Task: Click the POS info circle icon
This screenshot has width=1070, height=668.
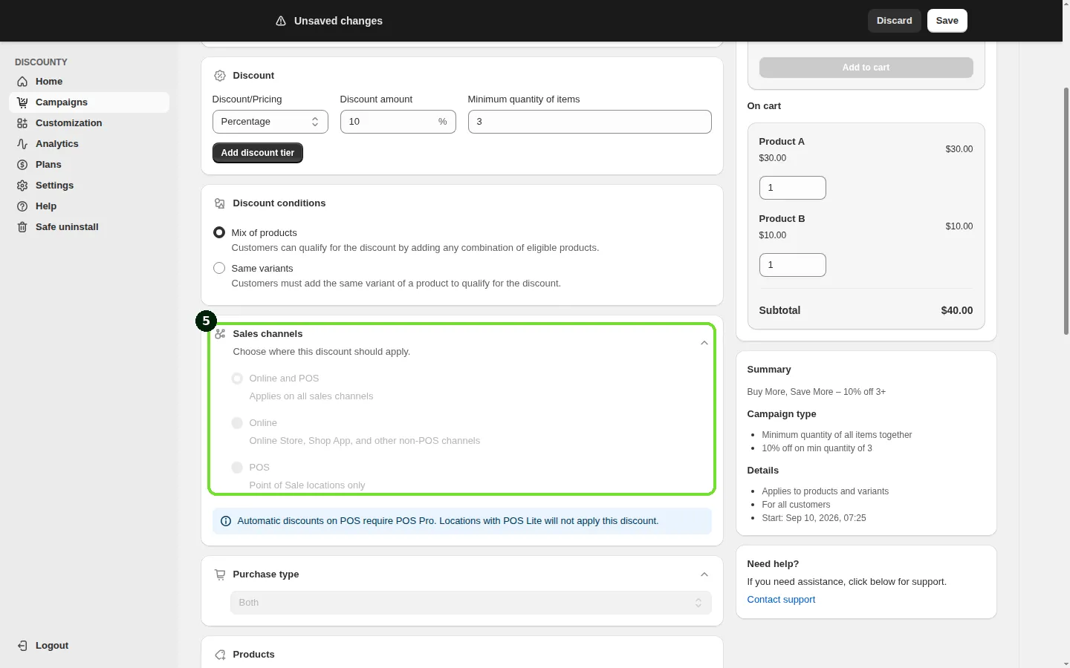Action: [226, 521]
